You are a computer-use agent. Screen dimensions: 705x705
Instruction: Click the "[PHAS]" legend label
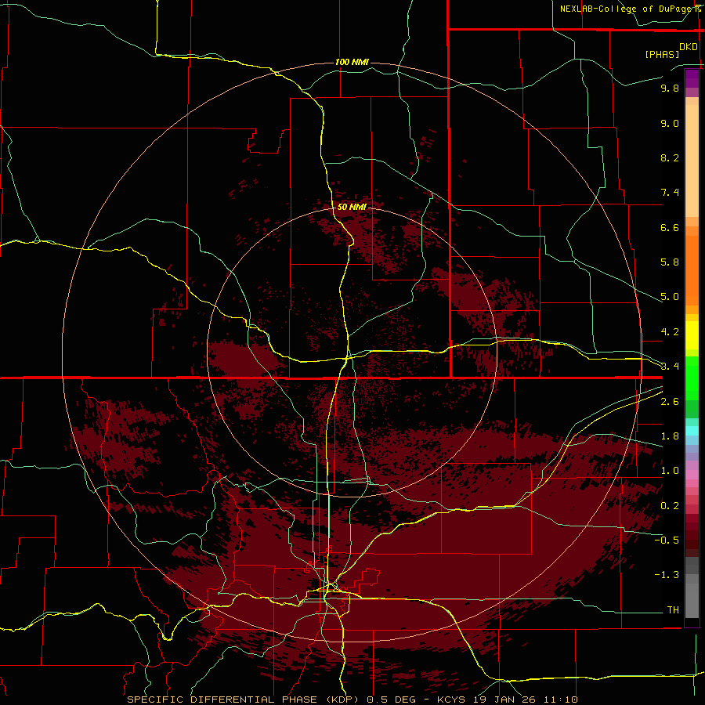tap(662, 54)
